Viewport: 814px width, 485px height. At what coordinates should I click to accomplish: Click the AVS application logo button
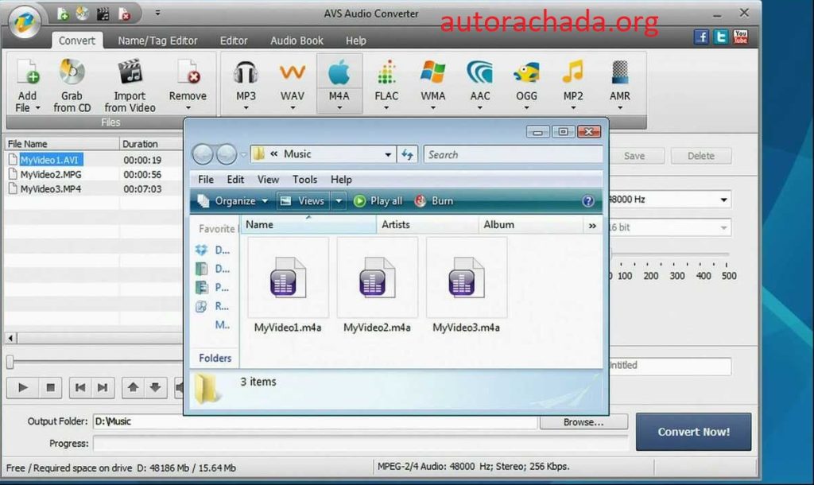(x=25, y=22)
